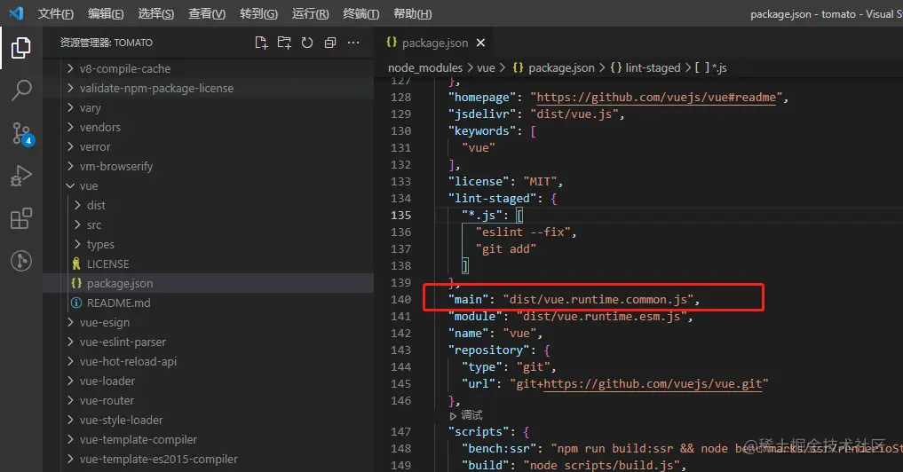This screenshot has width=903, height=472.
Task: Open Source Control view with 4 badge
Action: click(22, 134)
